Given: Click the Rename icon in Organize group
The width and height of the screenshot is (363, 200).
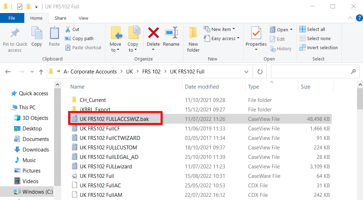Looking at the screenshot, I should click(171, 33).
